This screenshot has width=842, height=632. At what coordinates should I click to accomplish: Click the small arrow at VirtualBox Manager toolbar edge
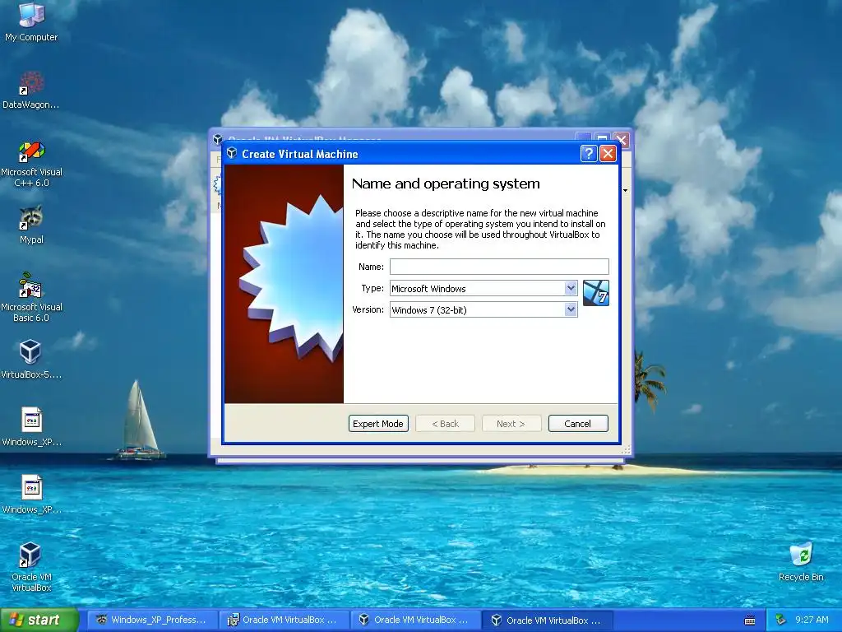[x=625, y=191]
